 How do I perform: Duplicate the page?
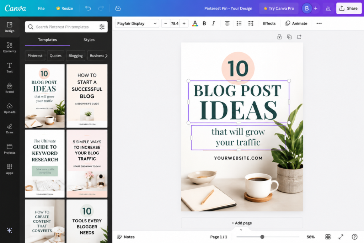pos(289,37)
